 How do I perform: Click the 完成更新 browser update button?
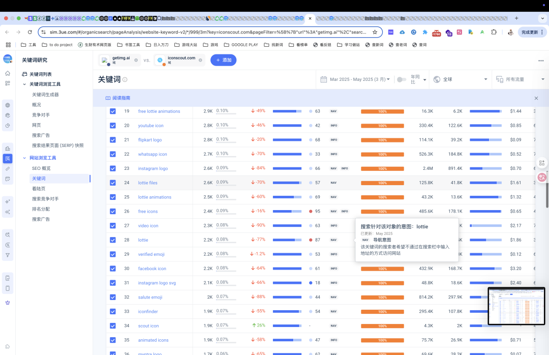coord(532,32)
